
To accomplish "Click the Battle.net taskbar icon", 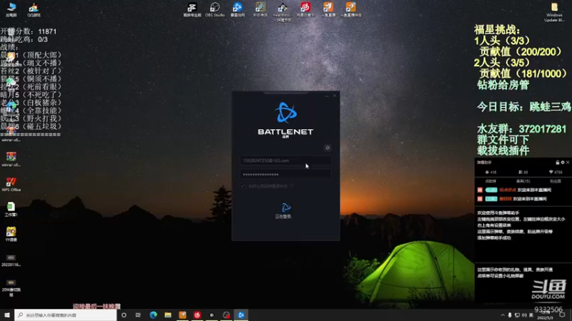I will click(x=241, y=315).
